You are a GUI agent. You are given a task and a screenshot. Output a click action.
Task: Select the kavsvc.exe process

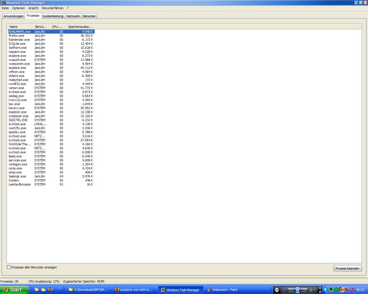coord(51,108)
